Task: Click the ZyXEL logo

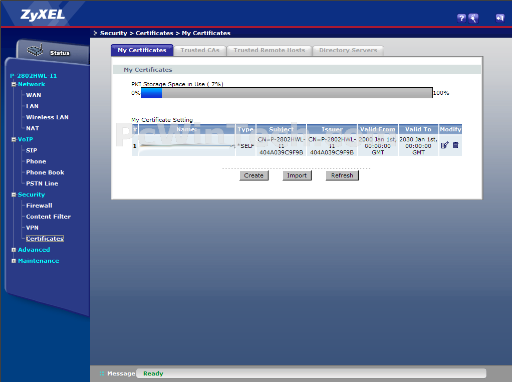Action: pyautogui.click(x=43, y=15)
